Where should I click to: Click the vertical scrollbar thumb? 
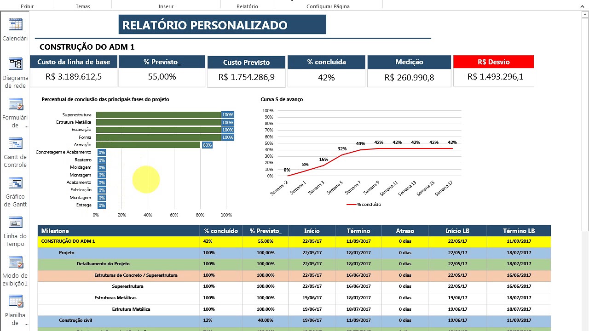(585, 124)
